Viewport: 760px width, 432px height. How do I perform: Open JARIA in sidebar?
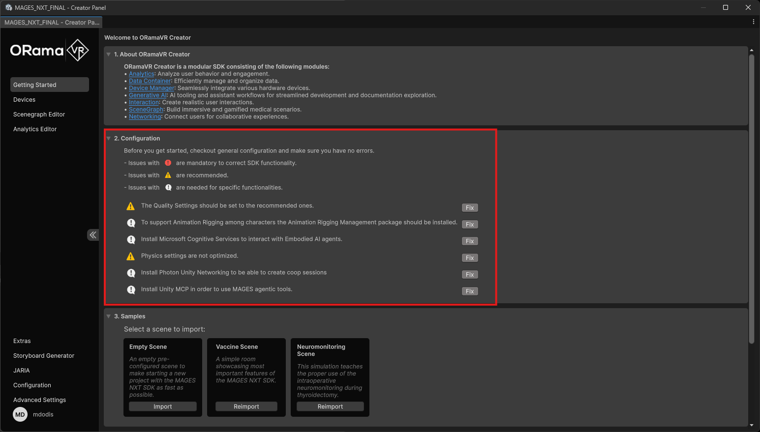[22, 371]
